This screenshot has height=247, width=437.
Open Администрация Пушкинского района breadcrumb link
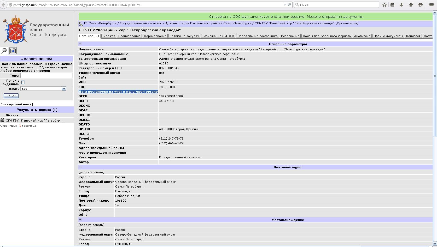pyautogui.click(x=208, y=23)
